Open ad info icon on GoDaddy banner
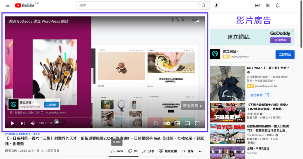303x159 pixels. click(293, 30)
